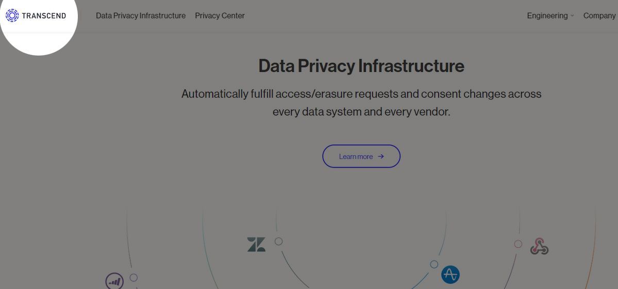Image resolution: width=618 pixels, height=289 pixels.
Task: Click the Learn more button
Action: (361, 156)
